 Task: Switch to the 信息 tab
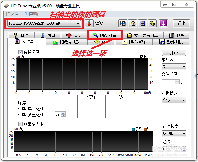[x=48, y=35]
